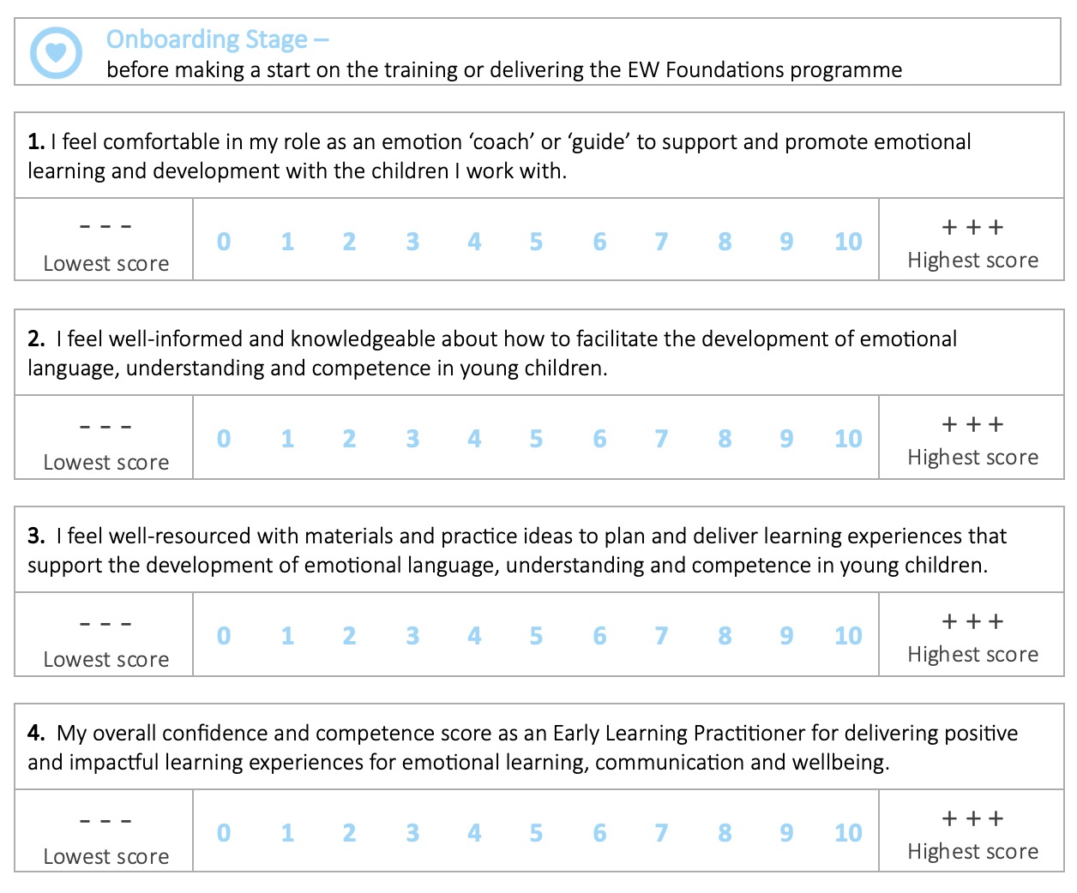1077x893 pixels.
Task: Choose score 7 for question 1
Action: 661,242
